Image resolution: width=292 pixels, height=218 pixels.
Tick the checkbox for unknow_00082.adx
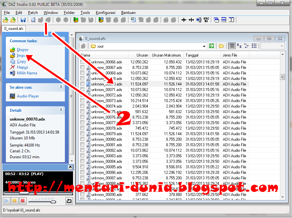[x=82, y=150]
